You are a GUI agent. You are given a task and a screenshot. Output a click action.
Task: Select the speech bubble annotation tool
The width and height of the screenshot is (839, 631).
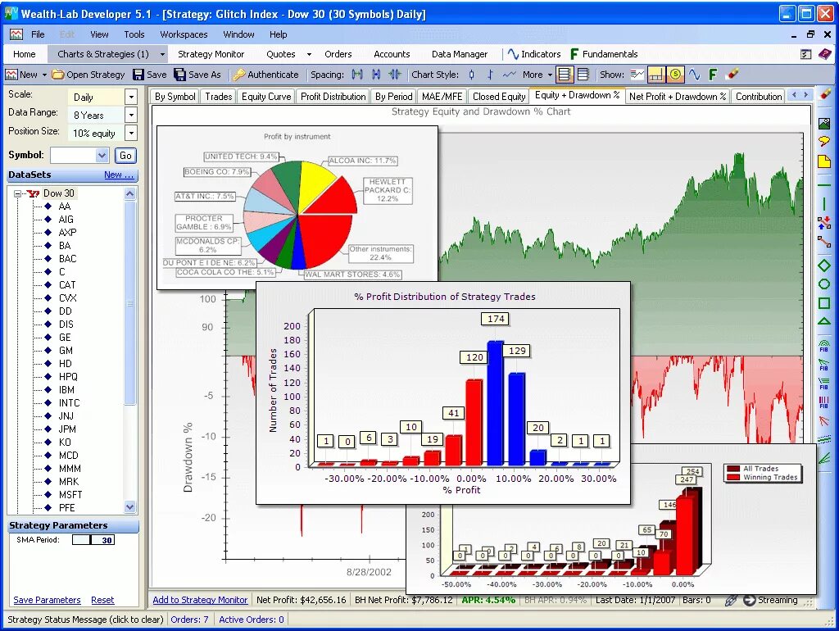pyautogui.click(x=824, y=142)
